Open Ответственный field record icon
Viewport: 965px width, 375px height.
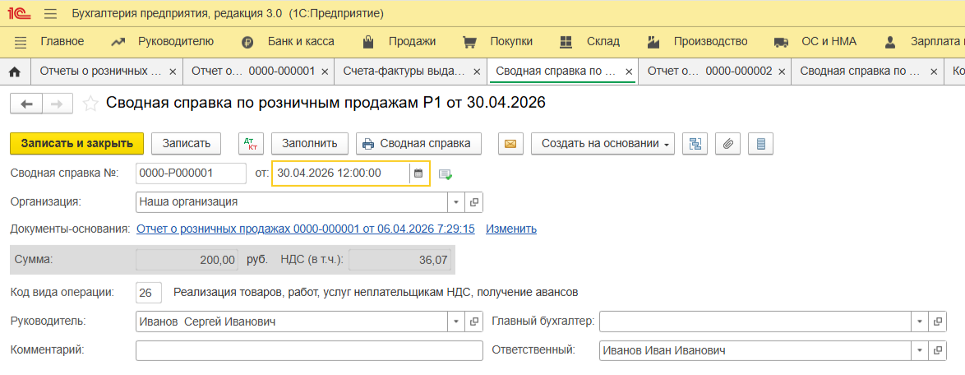pyautogui.click(x=937, y=350)
